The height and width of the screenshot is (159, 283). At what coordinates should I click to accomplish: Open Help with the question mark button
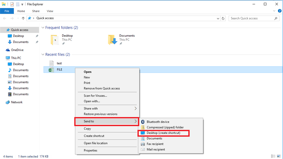pyautogui.click(x=279, y=11)
